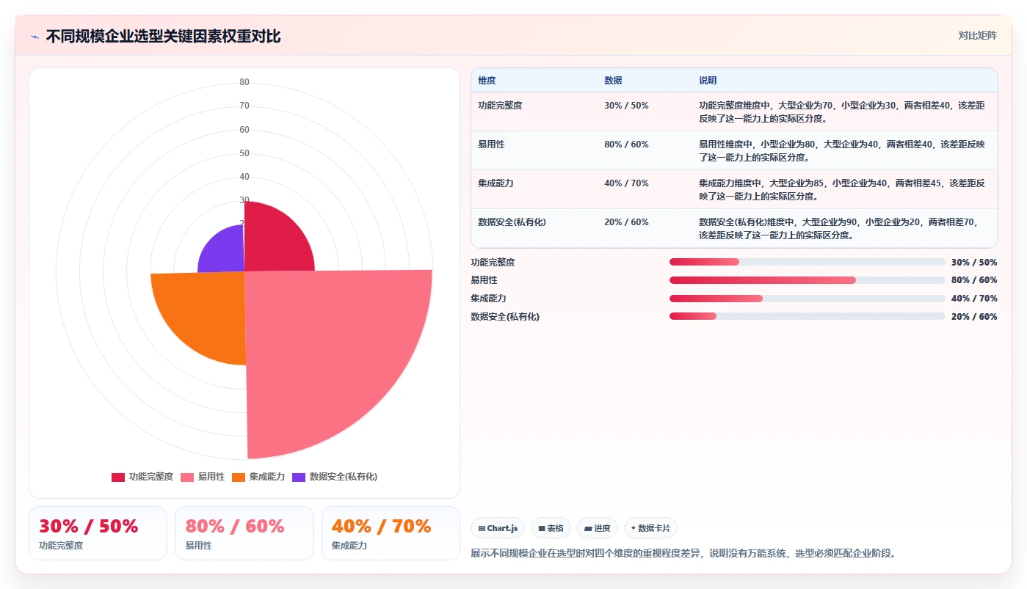
Task: Click the 表格 tag chip
Action: point(551,528)
